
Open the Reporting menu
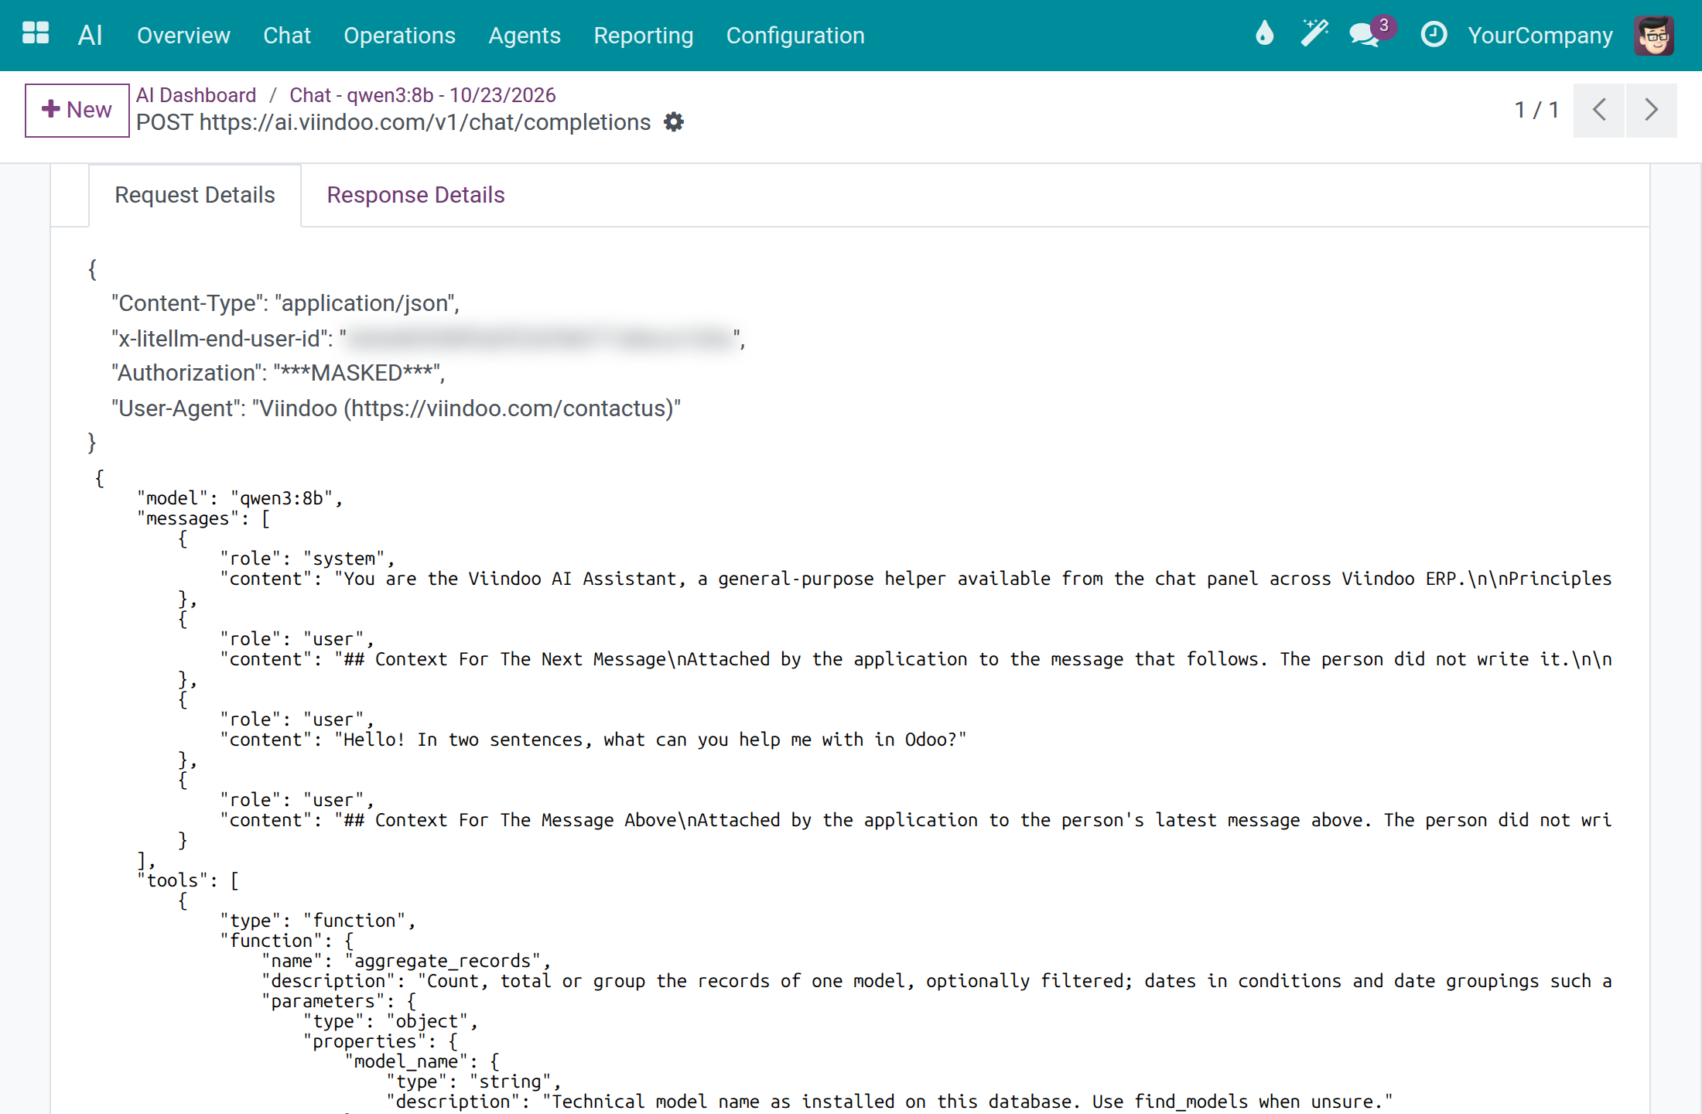(643, 36)
